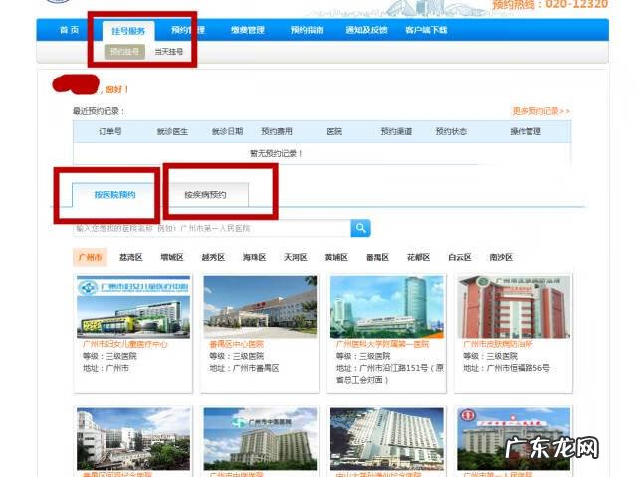Click the 预约费用 column header
637x477 pixels.
pyautogui.click(x=277, y=131)
